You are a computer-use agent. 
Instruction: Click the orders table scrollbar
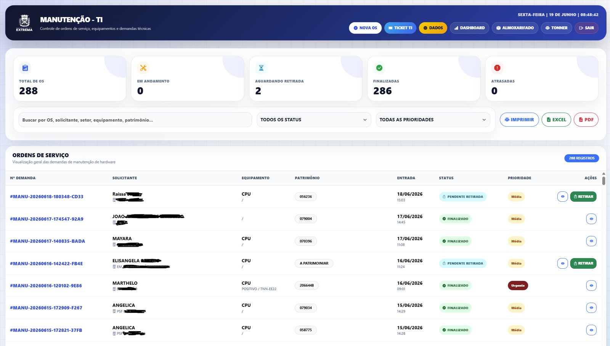tap(604, 180)
